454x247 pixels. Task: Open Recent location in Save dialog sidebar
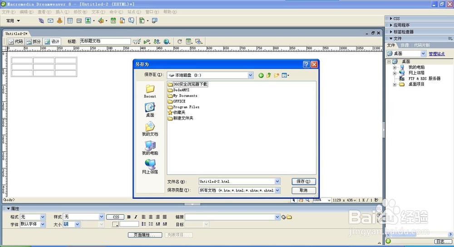click(150, 91)
